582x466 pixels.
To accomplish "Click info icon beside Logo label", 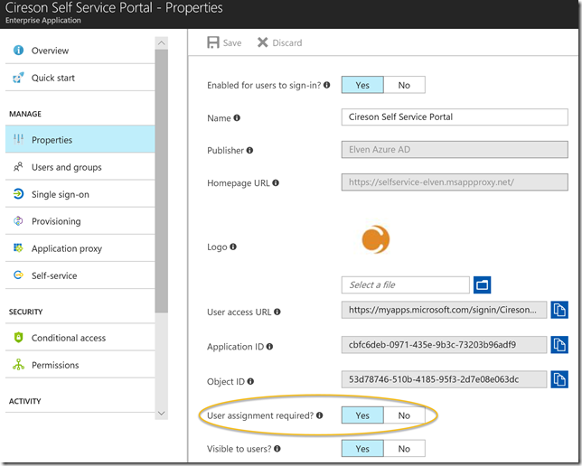I will point(233,247).
